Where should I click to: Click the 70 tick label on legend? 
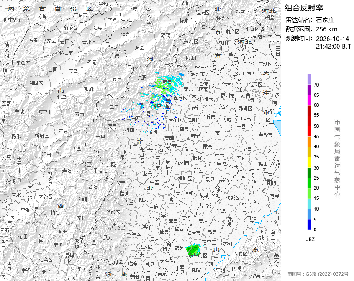[x=316, y=85]
